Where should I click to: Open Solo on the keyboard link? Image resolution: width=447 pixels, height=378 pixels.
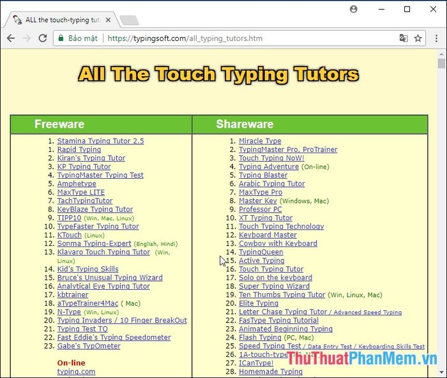tap(275, 278)
